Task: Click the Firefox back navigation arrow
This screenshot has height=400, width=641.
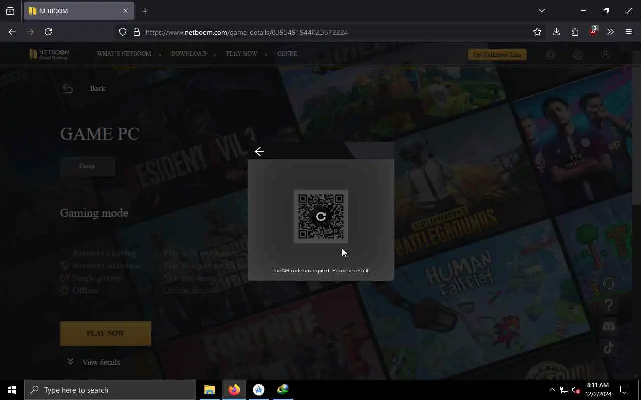Action: tap(12, 32)
